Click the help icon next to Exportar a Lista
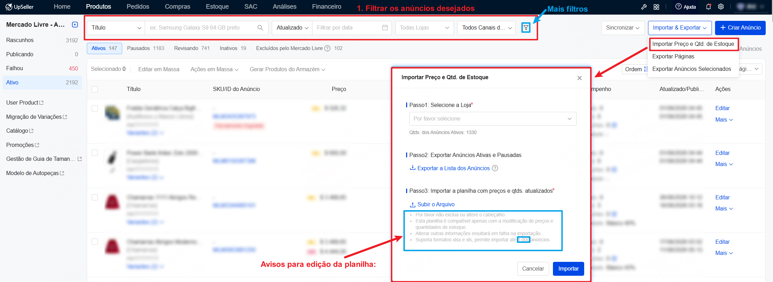Screen dimensions: 773x282 495,168
